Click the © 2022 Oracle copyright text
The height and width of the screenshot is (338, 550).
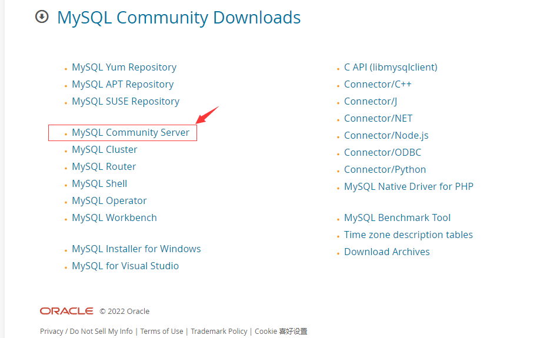(x=125, y=312)
